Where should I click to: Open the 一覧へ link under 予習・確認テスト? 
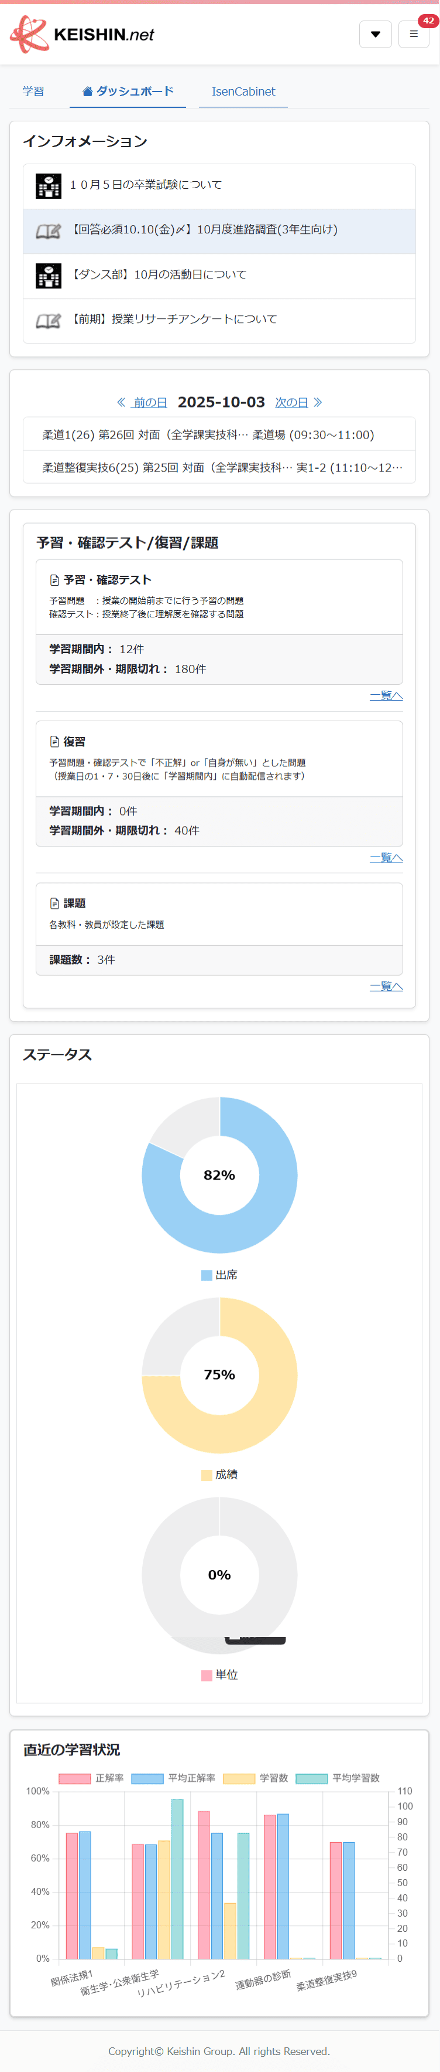tap(386, 696)
